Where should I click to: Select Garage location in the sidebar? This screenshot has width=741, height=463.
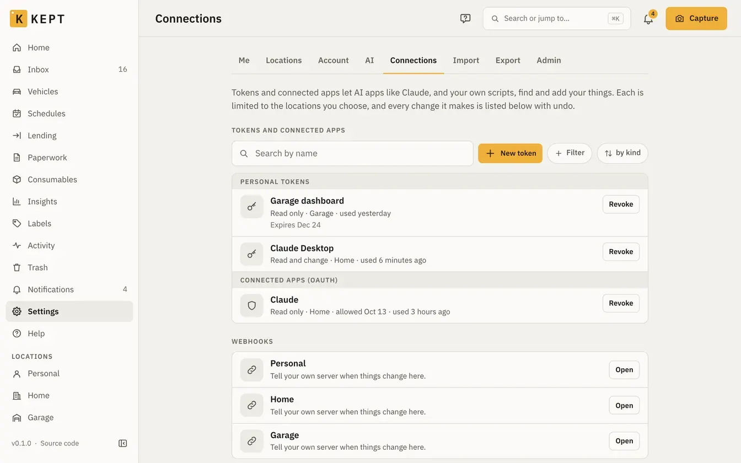click(x=69, y=418)
